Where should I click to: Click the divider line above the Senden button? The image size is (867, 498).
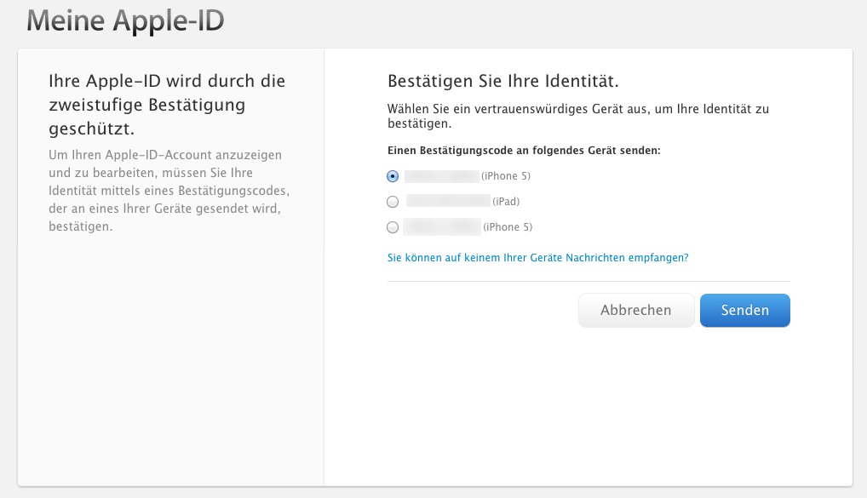coord(589,281)
